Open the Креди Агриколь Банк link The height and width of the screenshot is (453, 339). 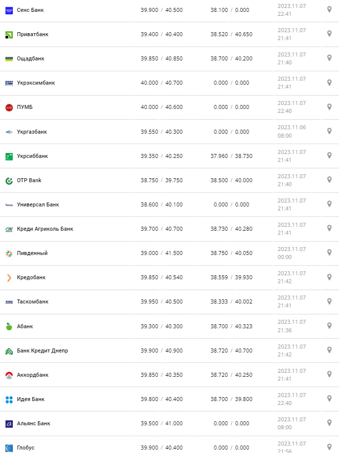44,229
